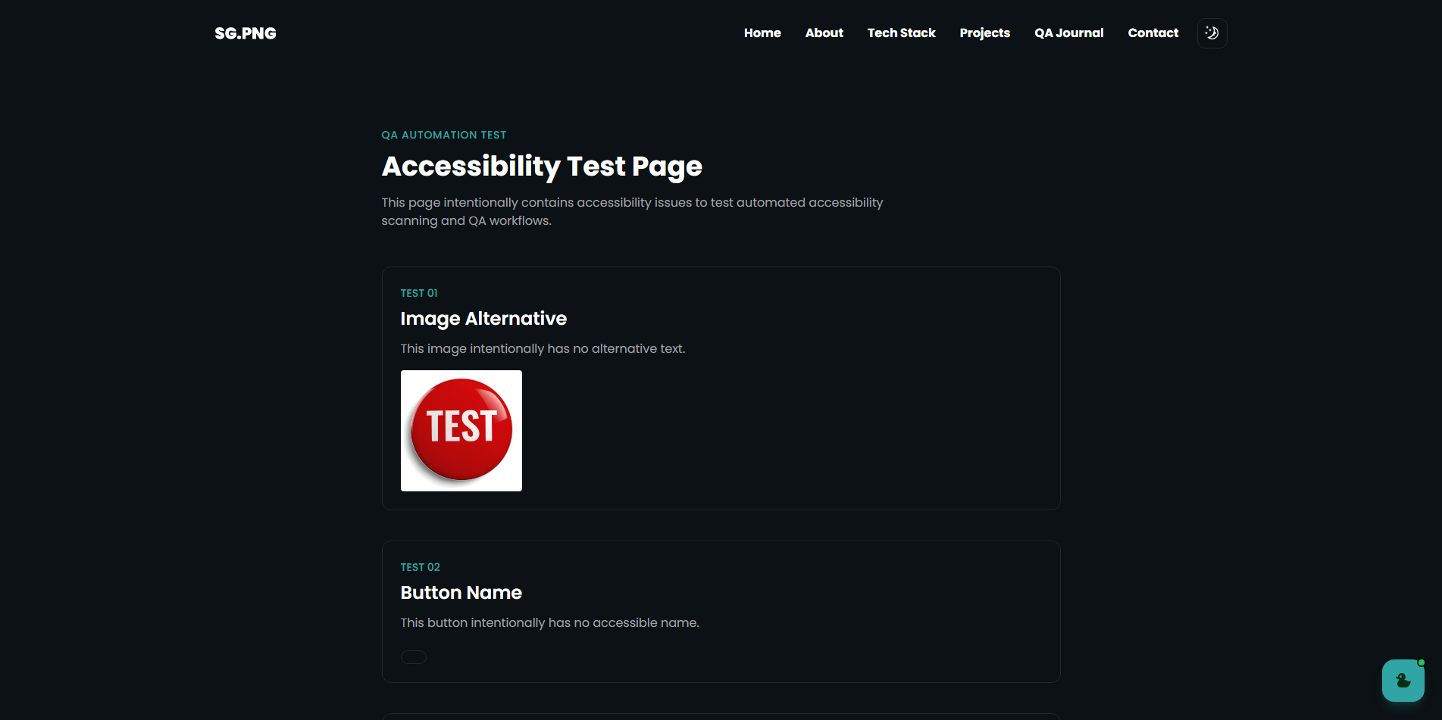The image size is (1442, 720).
Task: Click the TEST 02 label
Action: click(x=421, y=567)
